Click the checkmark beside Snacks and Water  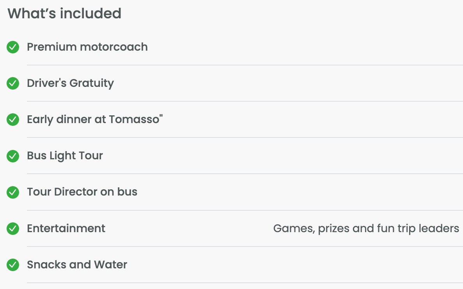coord(13,265)
